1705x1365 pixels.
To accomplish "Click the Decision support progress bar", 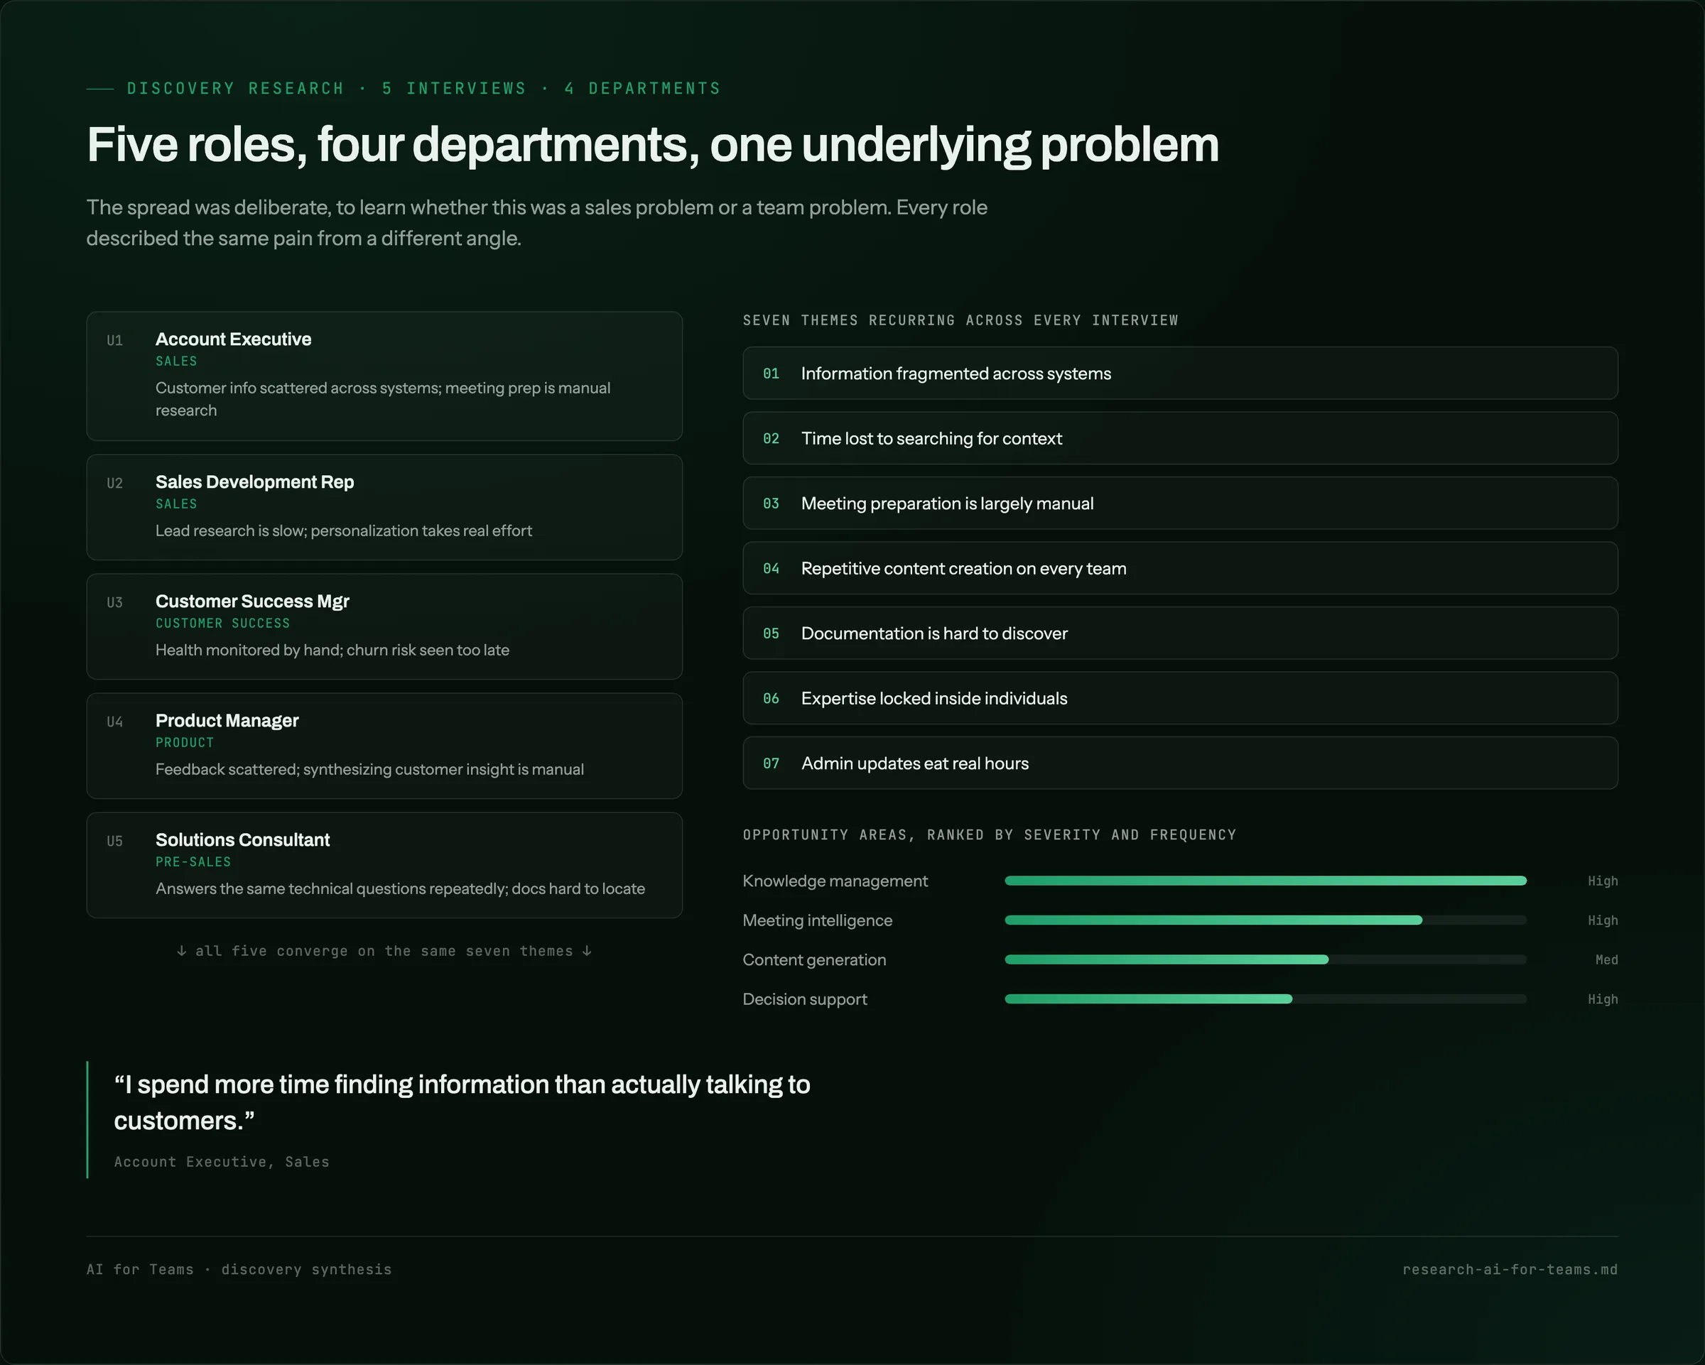I will click(x=1265, y=999).
